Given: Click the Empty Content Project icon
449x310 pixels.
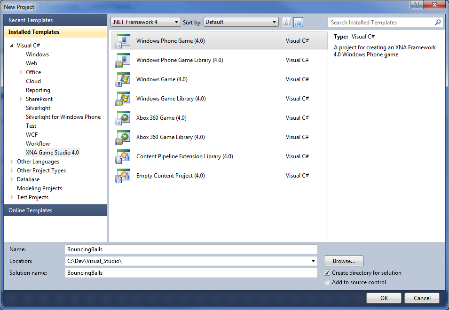Looking at the screenshot, I should [x=123, y=176].
